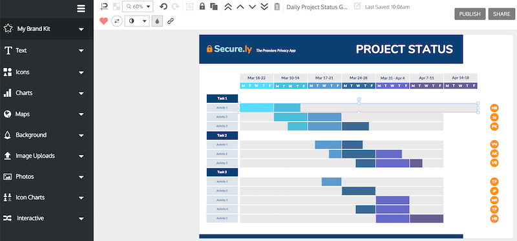Select the Task 2 label

(222, 135)
